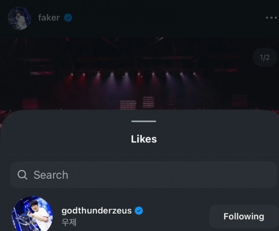Open the faker username link
The image size is (279, 231).
pyautogui.click(x=49, y=18)
